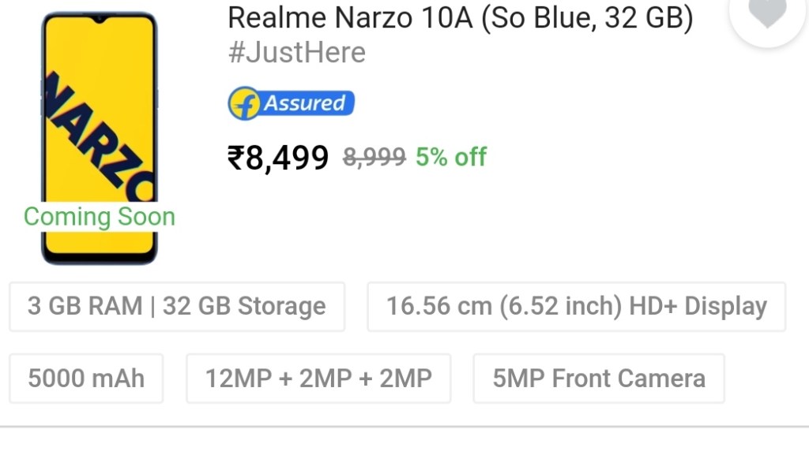Image resolution: width=809 pixels, height=455 pixels.
Task: Open the Narzo phone product thumbnail
Action: pos(100,138)
